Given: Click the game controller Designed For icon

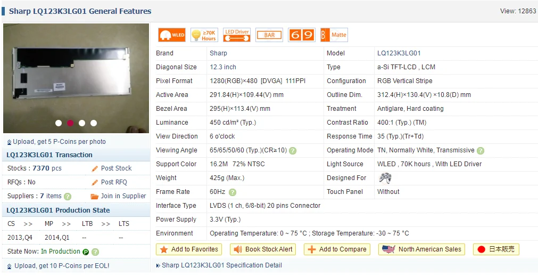Looking at the screenshot, I should click(385, 178).
